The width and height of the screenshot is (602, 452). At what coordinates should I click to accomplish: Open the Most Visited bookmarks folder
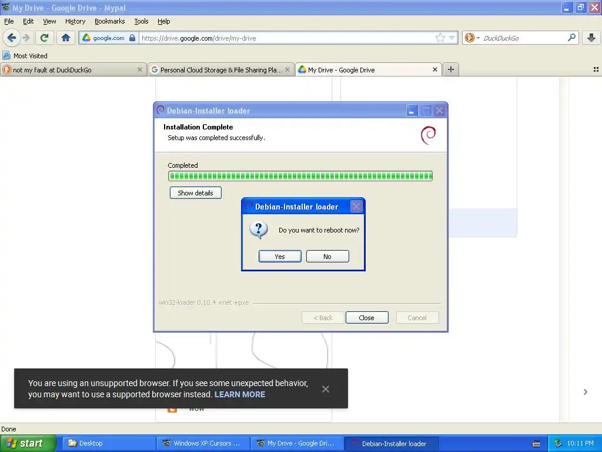[25, 56]
